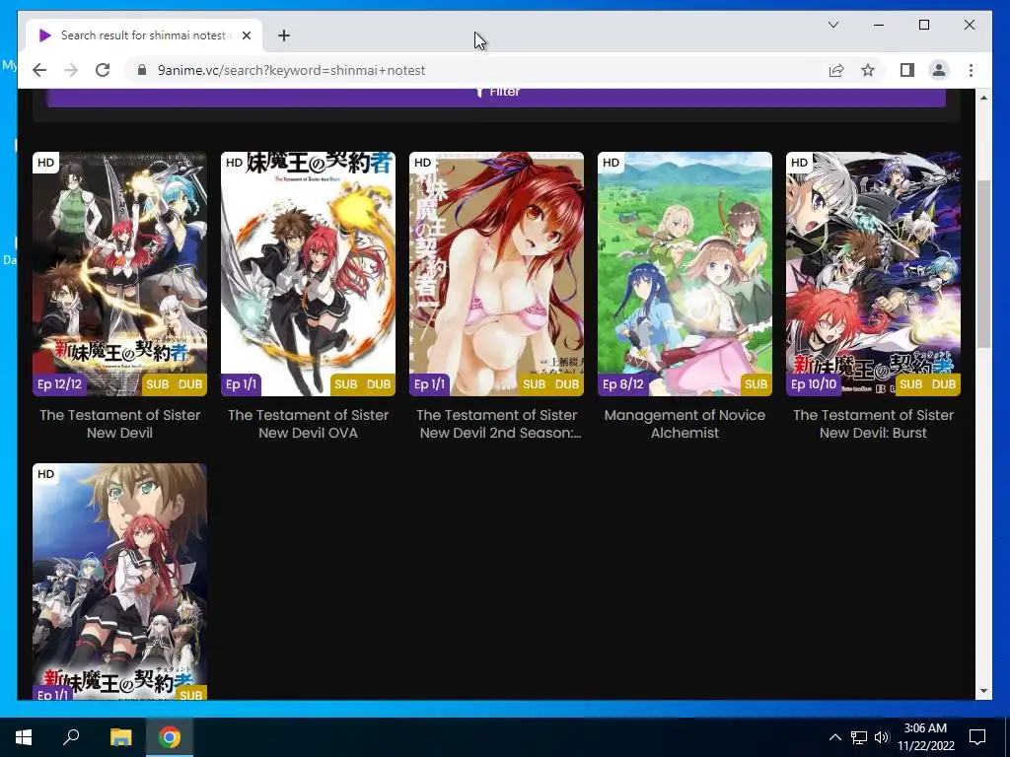Click the page scrollbar thumb

point(983,264)
